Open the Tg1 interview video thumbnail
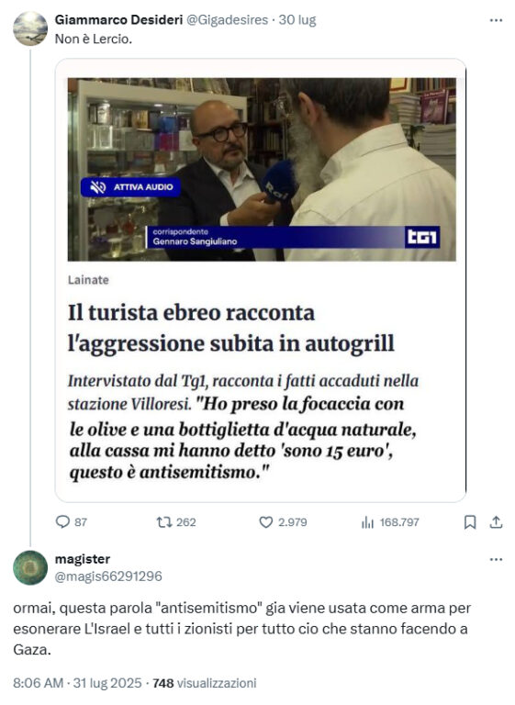 [262, 170]
